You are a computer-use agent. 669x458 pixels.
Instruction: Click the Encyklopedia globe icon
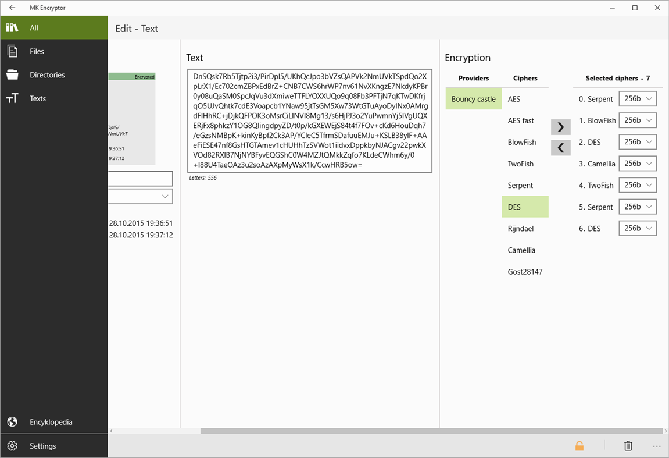point(13,422)
